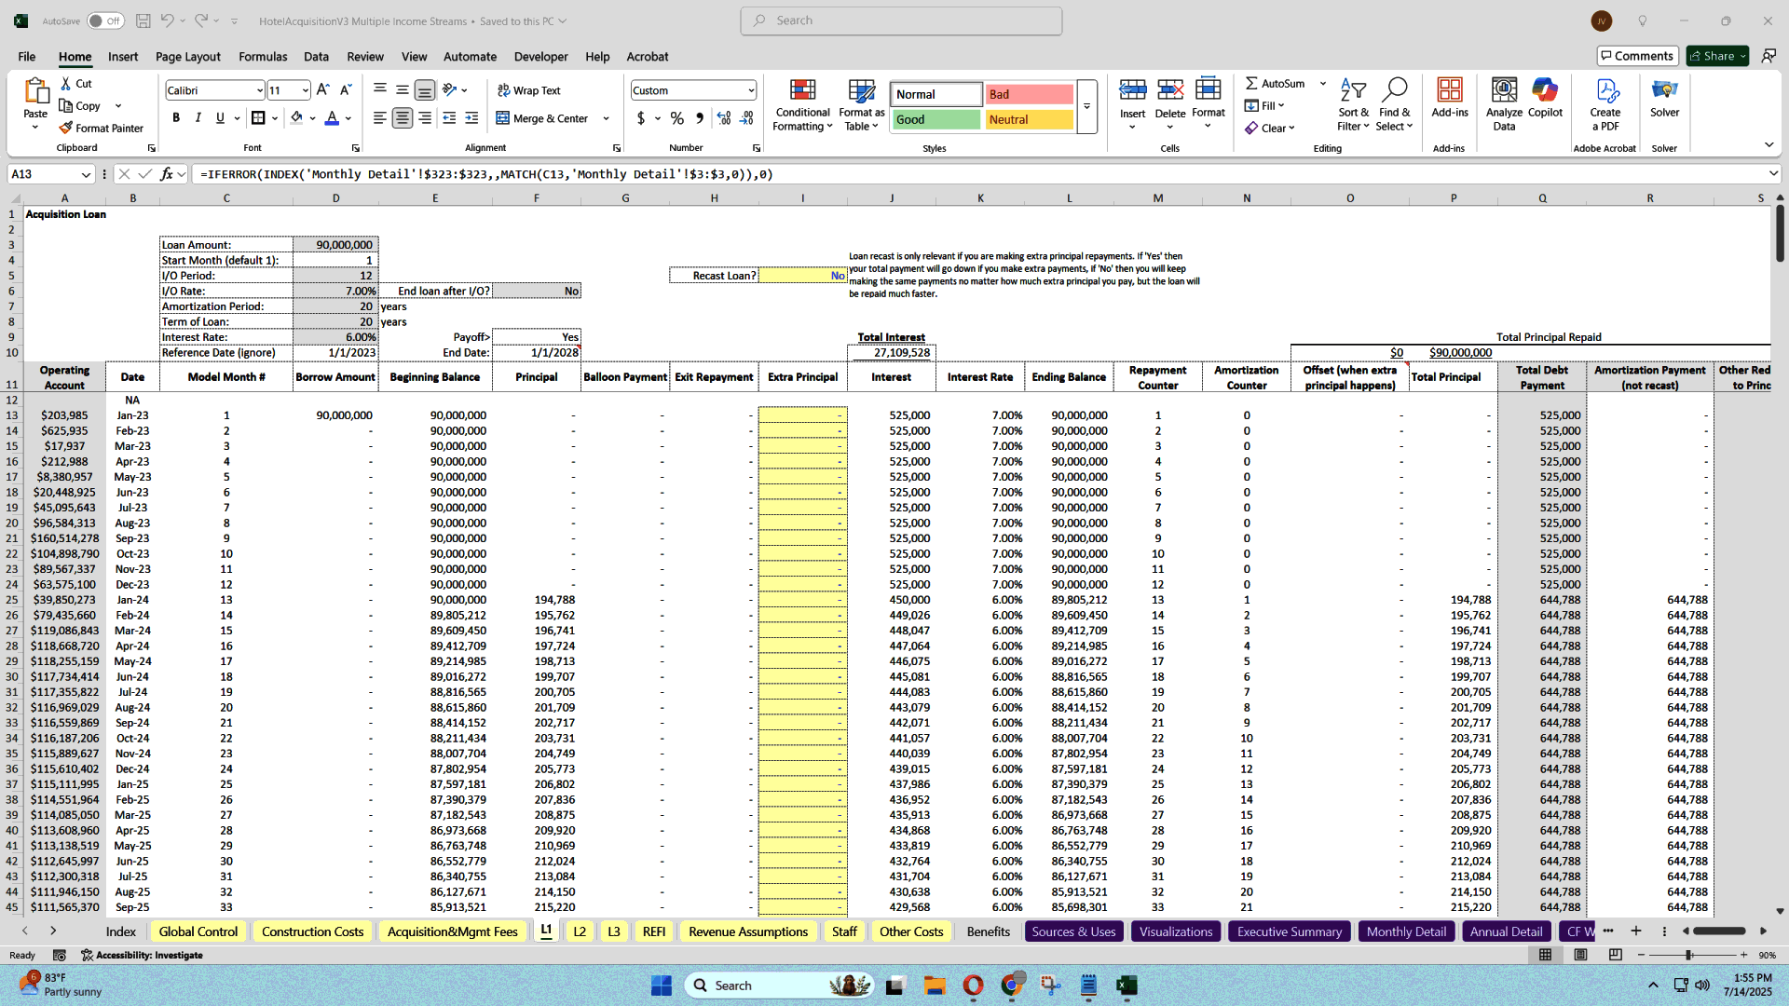Click the Insert Function fx icon
Image resolution: width=1789 pixels, height=1006 pixels.
pos(167,174)
